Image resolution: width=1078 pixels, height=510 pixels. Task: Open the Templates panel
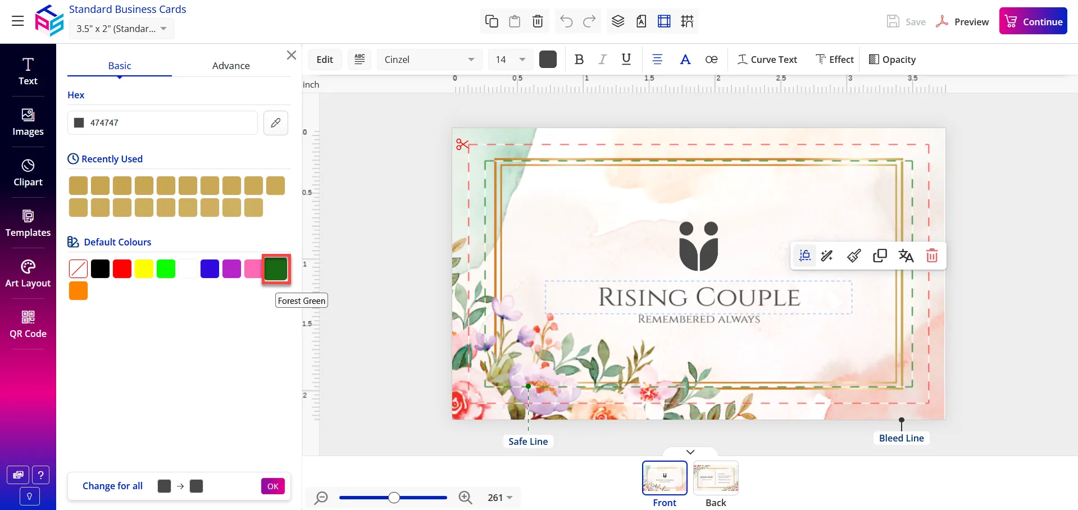point(28,223)
